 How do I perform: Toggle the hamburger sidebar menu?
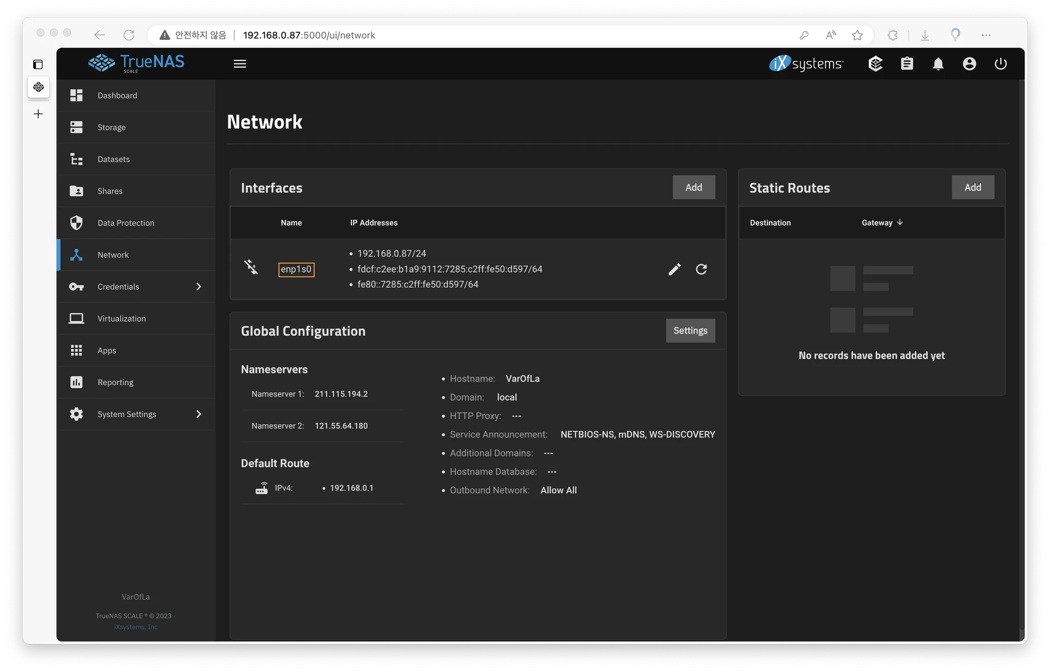point(240,64)
